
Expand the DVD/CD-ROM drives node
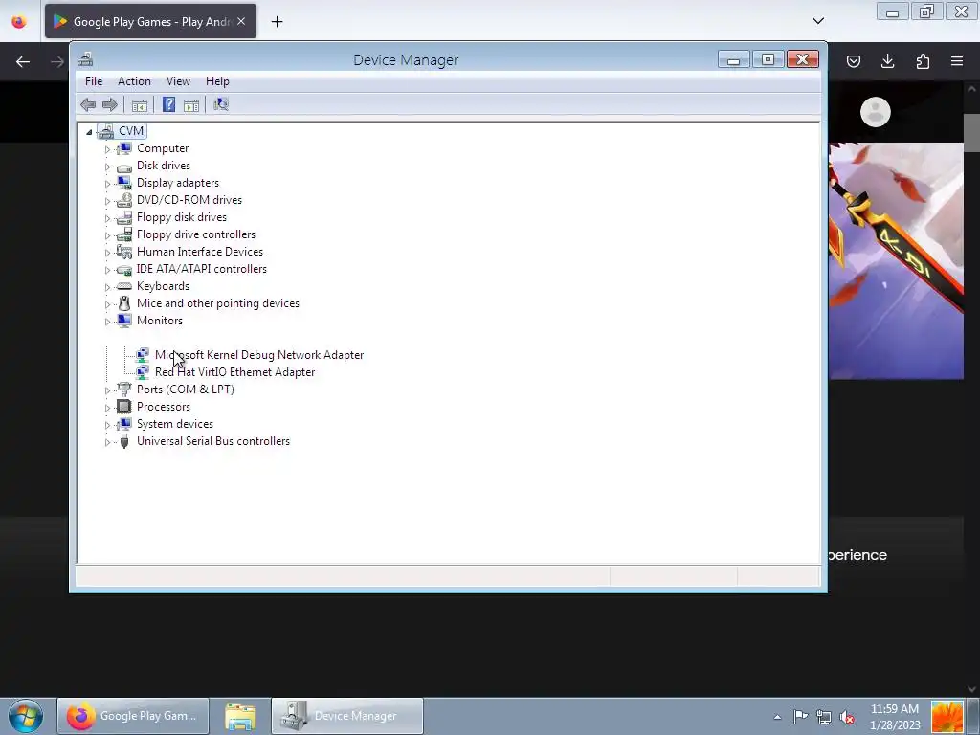pyautogui.click(x=107, y=201)
